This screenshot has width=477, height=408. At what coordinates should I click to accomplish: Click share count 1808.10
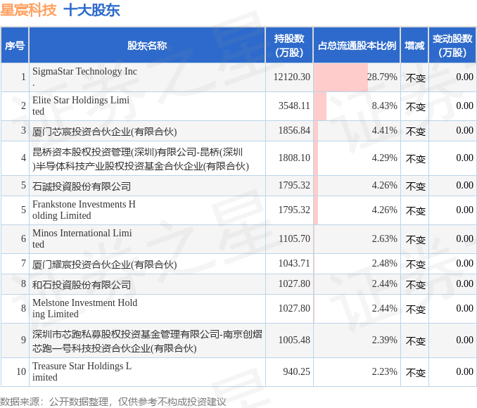(x=294, y=158)
